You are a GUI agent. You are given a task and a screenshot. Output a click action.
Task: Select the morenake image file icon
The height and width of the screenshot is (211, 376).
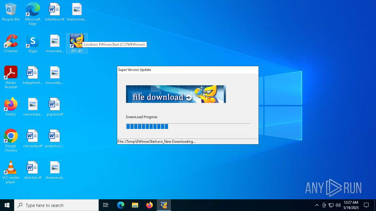coord(55,44)
